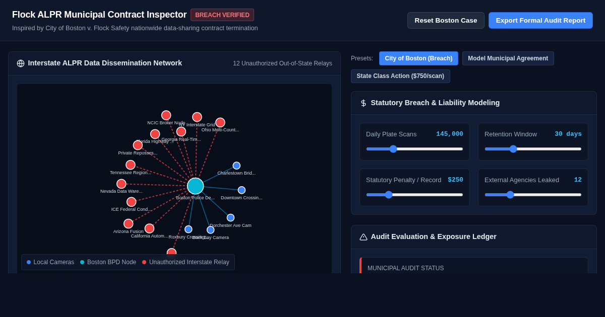This screenshot has height=317, width=605.
Task: Click the 145,000 daily scans value
Action: 450,134
